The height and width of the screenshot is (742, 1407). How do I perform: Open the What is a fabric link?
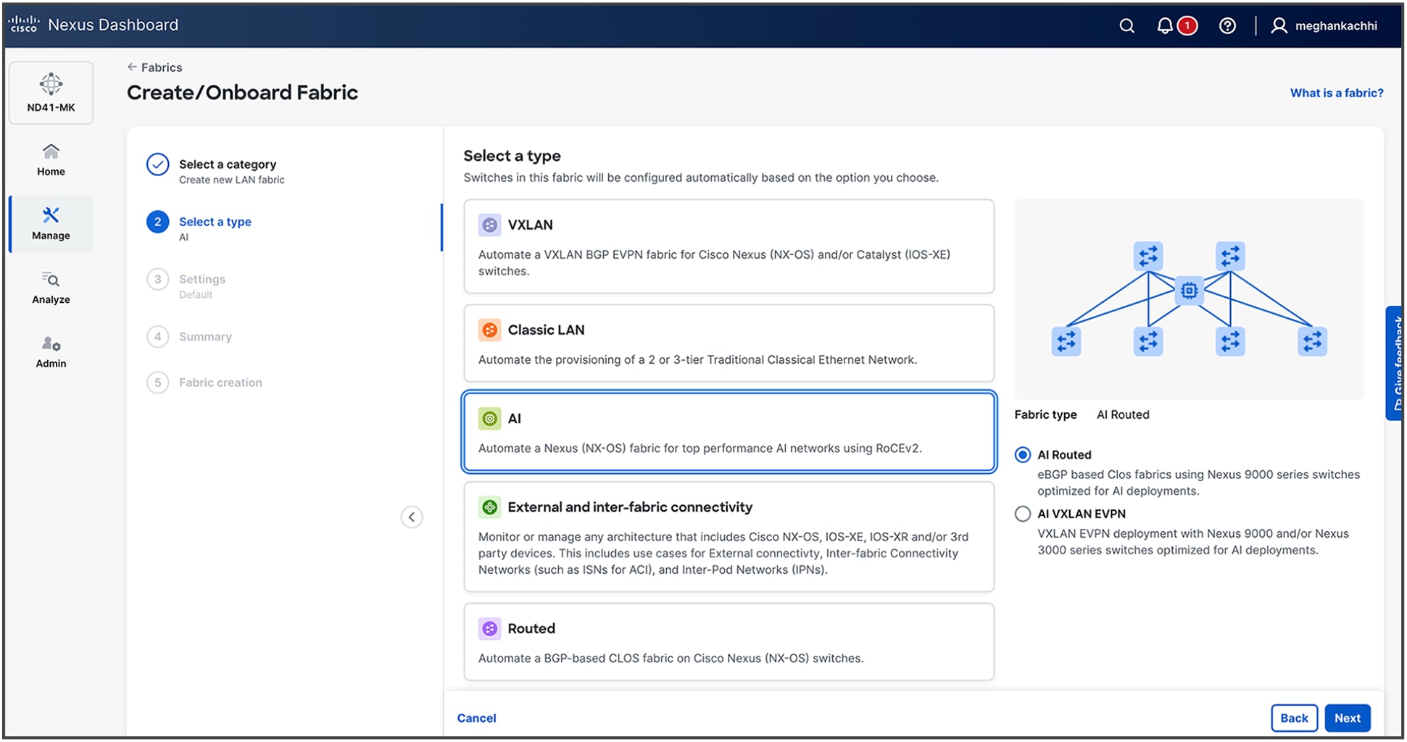1336,93
